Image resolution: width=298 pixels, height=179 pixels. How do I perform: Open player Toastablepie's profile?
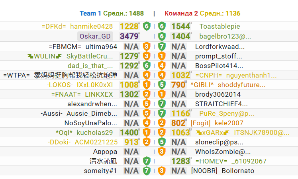pos(220,26)
